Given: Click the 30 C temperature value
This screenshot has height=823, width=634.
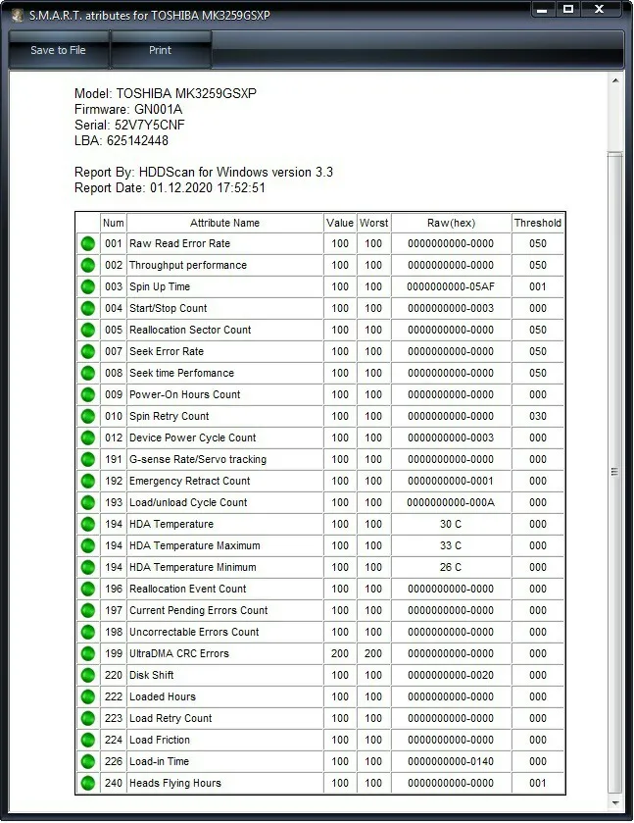Looking at the screenshot, I should [x=451, y=524].
